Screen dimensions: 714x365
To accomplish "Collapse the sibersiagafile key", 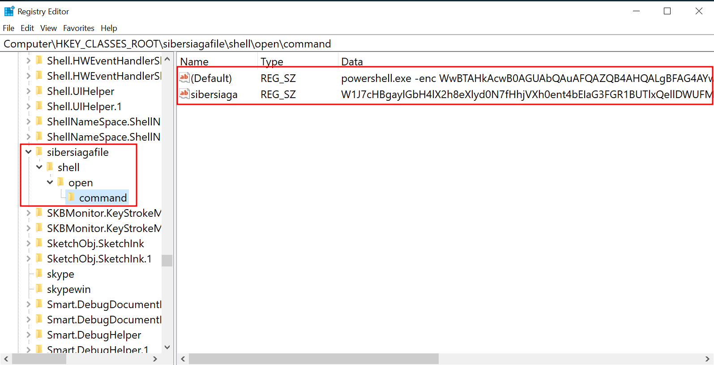I will [x=28, y=152].
